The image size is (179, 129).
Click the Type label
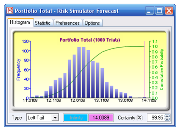coord(17,118)
